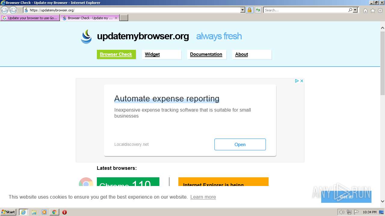385x216 pixels.
Task: Click the magnifier search icon
Action: coord(350,10)
